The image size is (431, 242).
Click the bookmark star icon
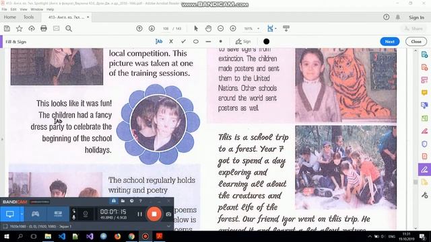(x=20, y=28)
